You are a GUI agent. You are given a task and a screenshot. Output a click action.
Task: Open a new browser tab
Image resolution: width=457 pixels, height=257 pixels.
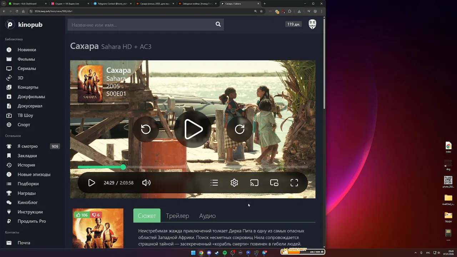click(x=265, y=4)
